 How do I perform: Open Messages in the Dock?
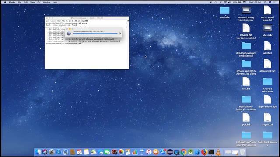100,152
